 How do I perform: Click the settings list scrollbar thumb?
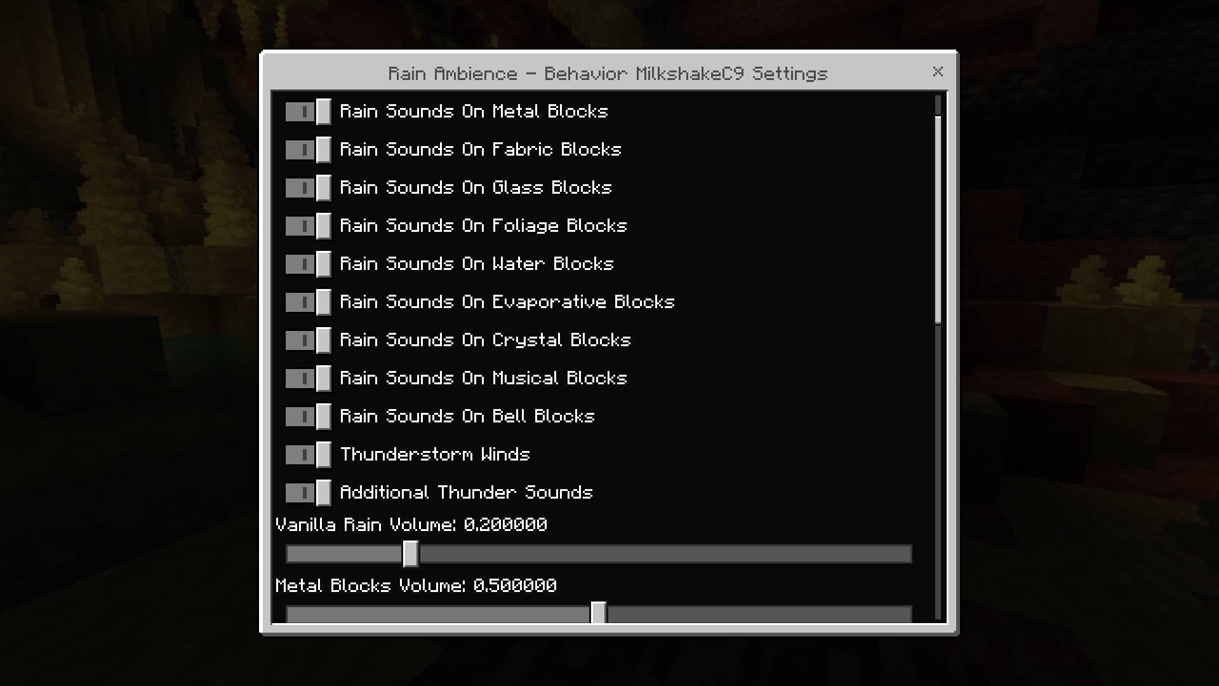[938, 220]
